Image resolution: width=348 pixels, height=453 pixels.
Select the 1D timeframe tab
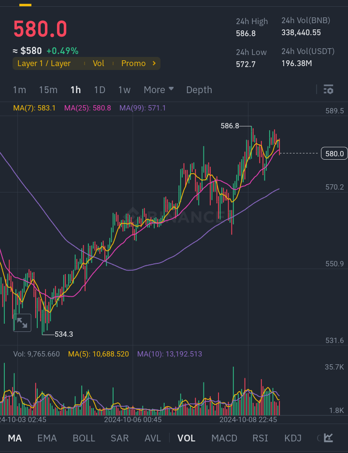(99, 90)
